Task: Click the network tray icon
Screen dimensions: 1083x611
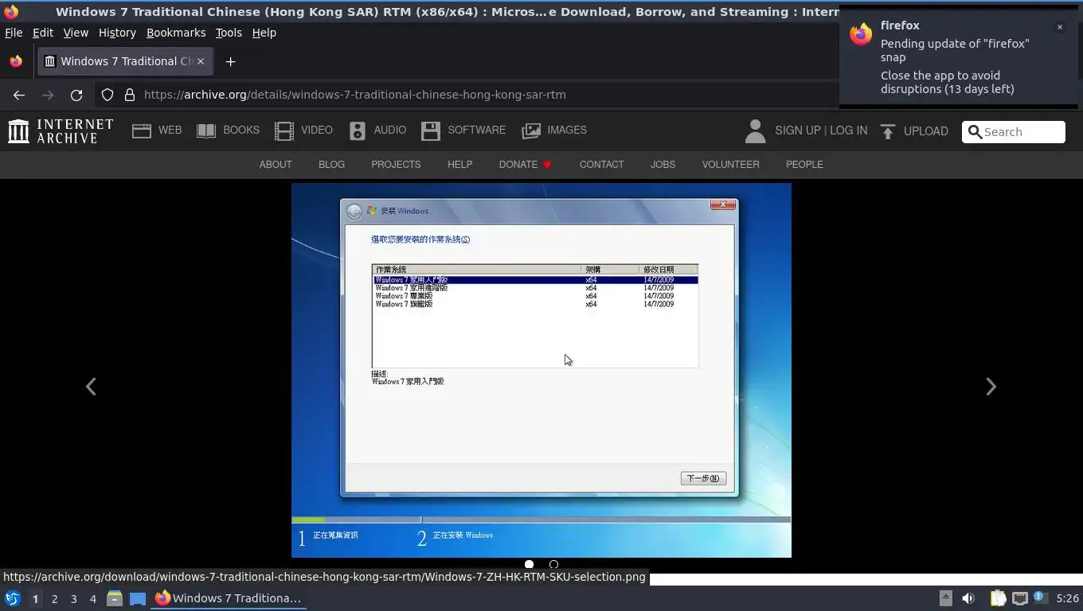Action: (1020, 598)
